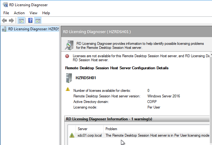Viewport: 212px width, 145px height.
Task: Open the Action menu
Action: (19, 13)
